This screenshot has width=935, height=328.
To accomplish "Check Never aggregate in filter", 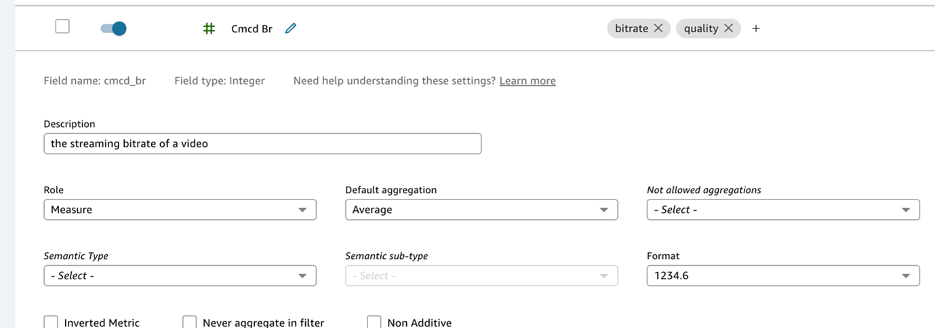I will [x=190, y=322].
